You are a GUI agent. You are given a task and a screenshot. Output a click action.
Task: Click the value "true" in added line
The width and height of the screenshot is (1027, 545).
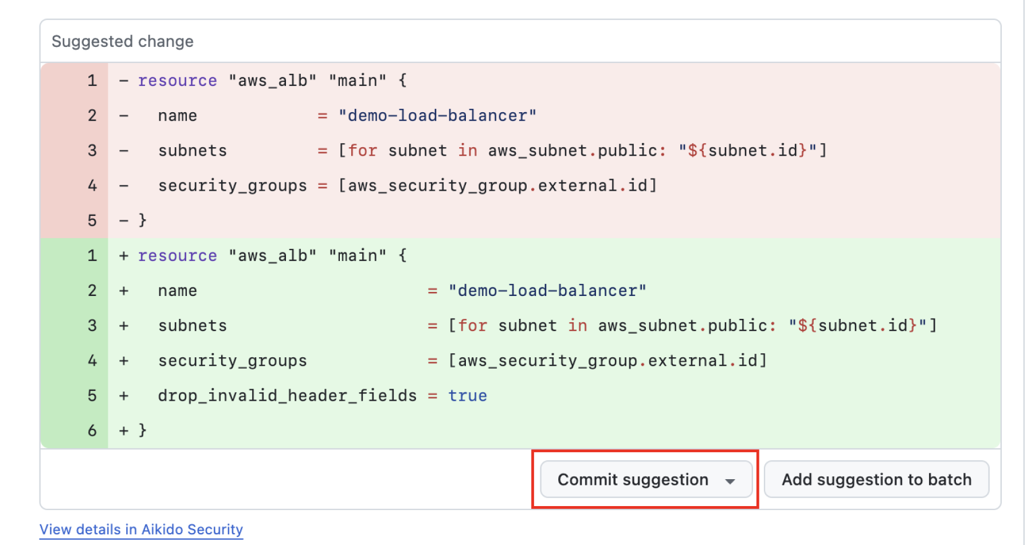[x=468, y=396]
